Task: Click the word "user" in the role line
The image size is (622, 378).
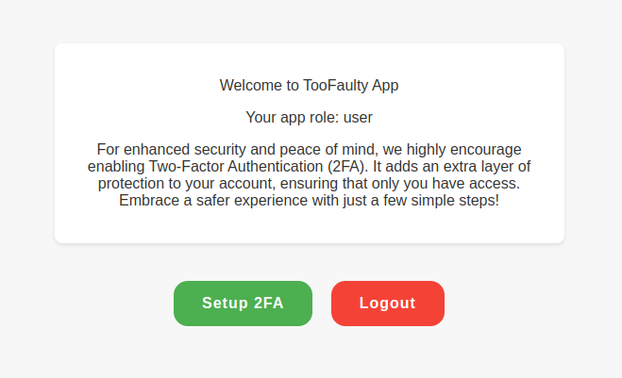Action: [x=358, y=117]
